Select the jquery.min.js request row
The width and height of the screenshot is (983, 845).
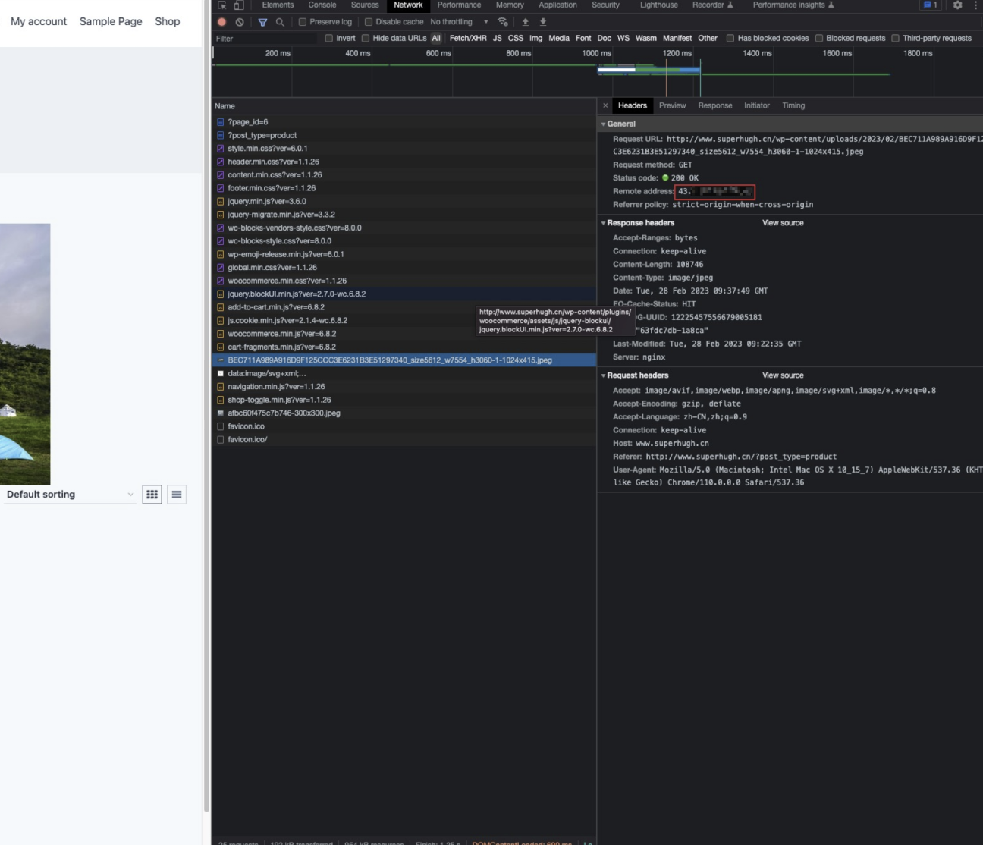tap(267, 202)
